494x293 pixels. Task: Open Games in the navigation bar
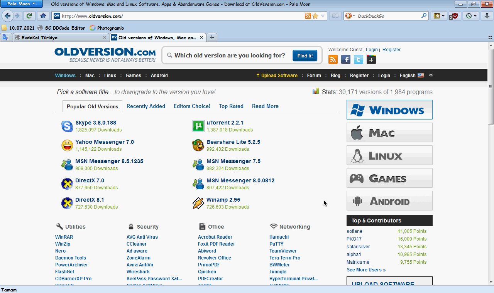[134, 76]
